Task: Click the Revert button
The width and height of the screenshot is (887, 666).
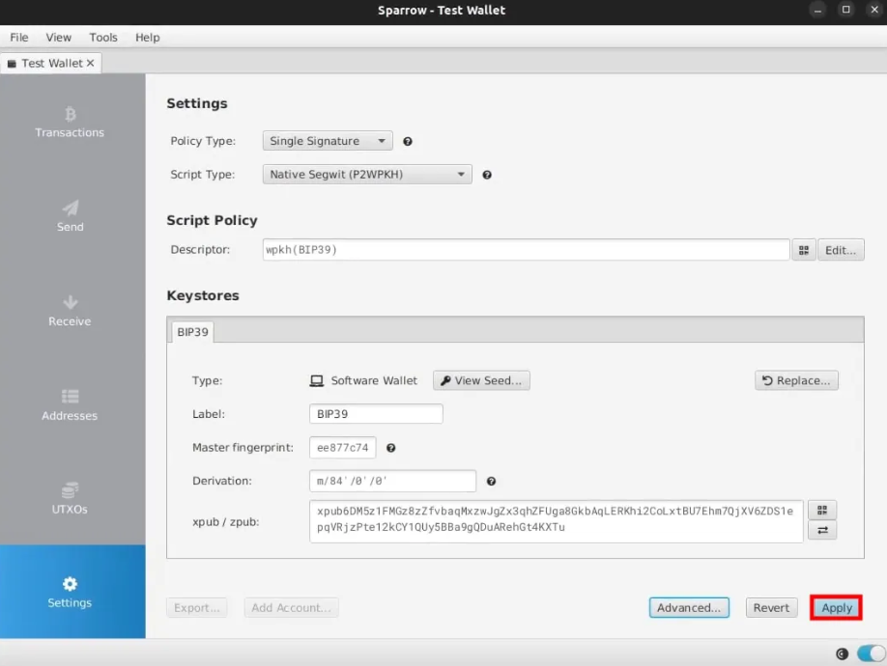Action: click(x=771, y=608)
